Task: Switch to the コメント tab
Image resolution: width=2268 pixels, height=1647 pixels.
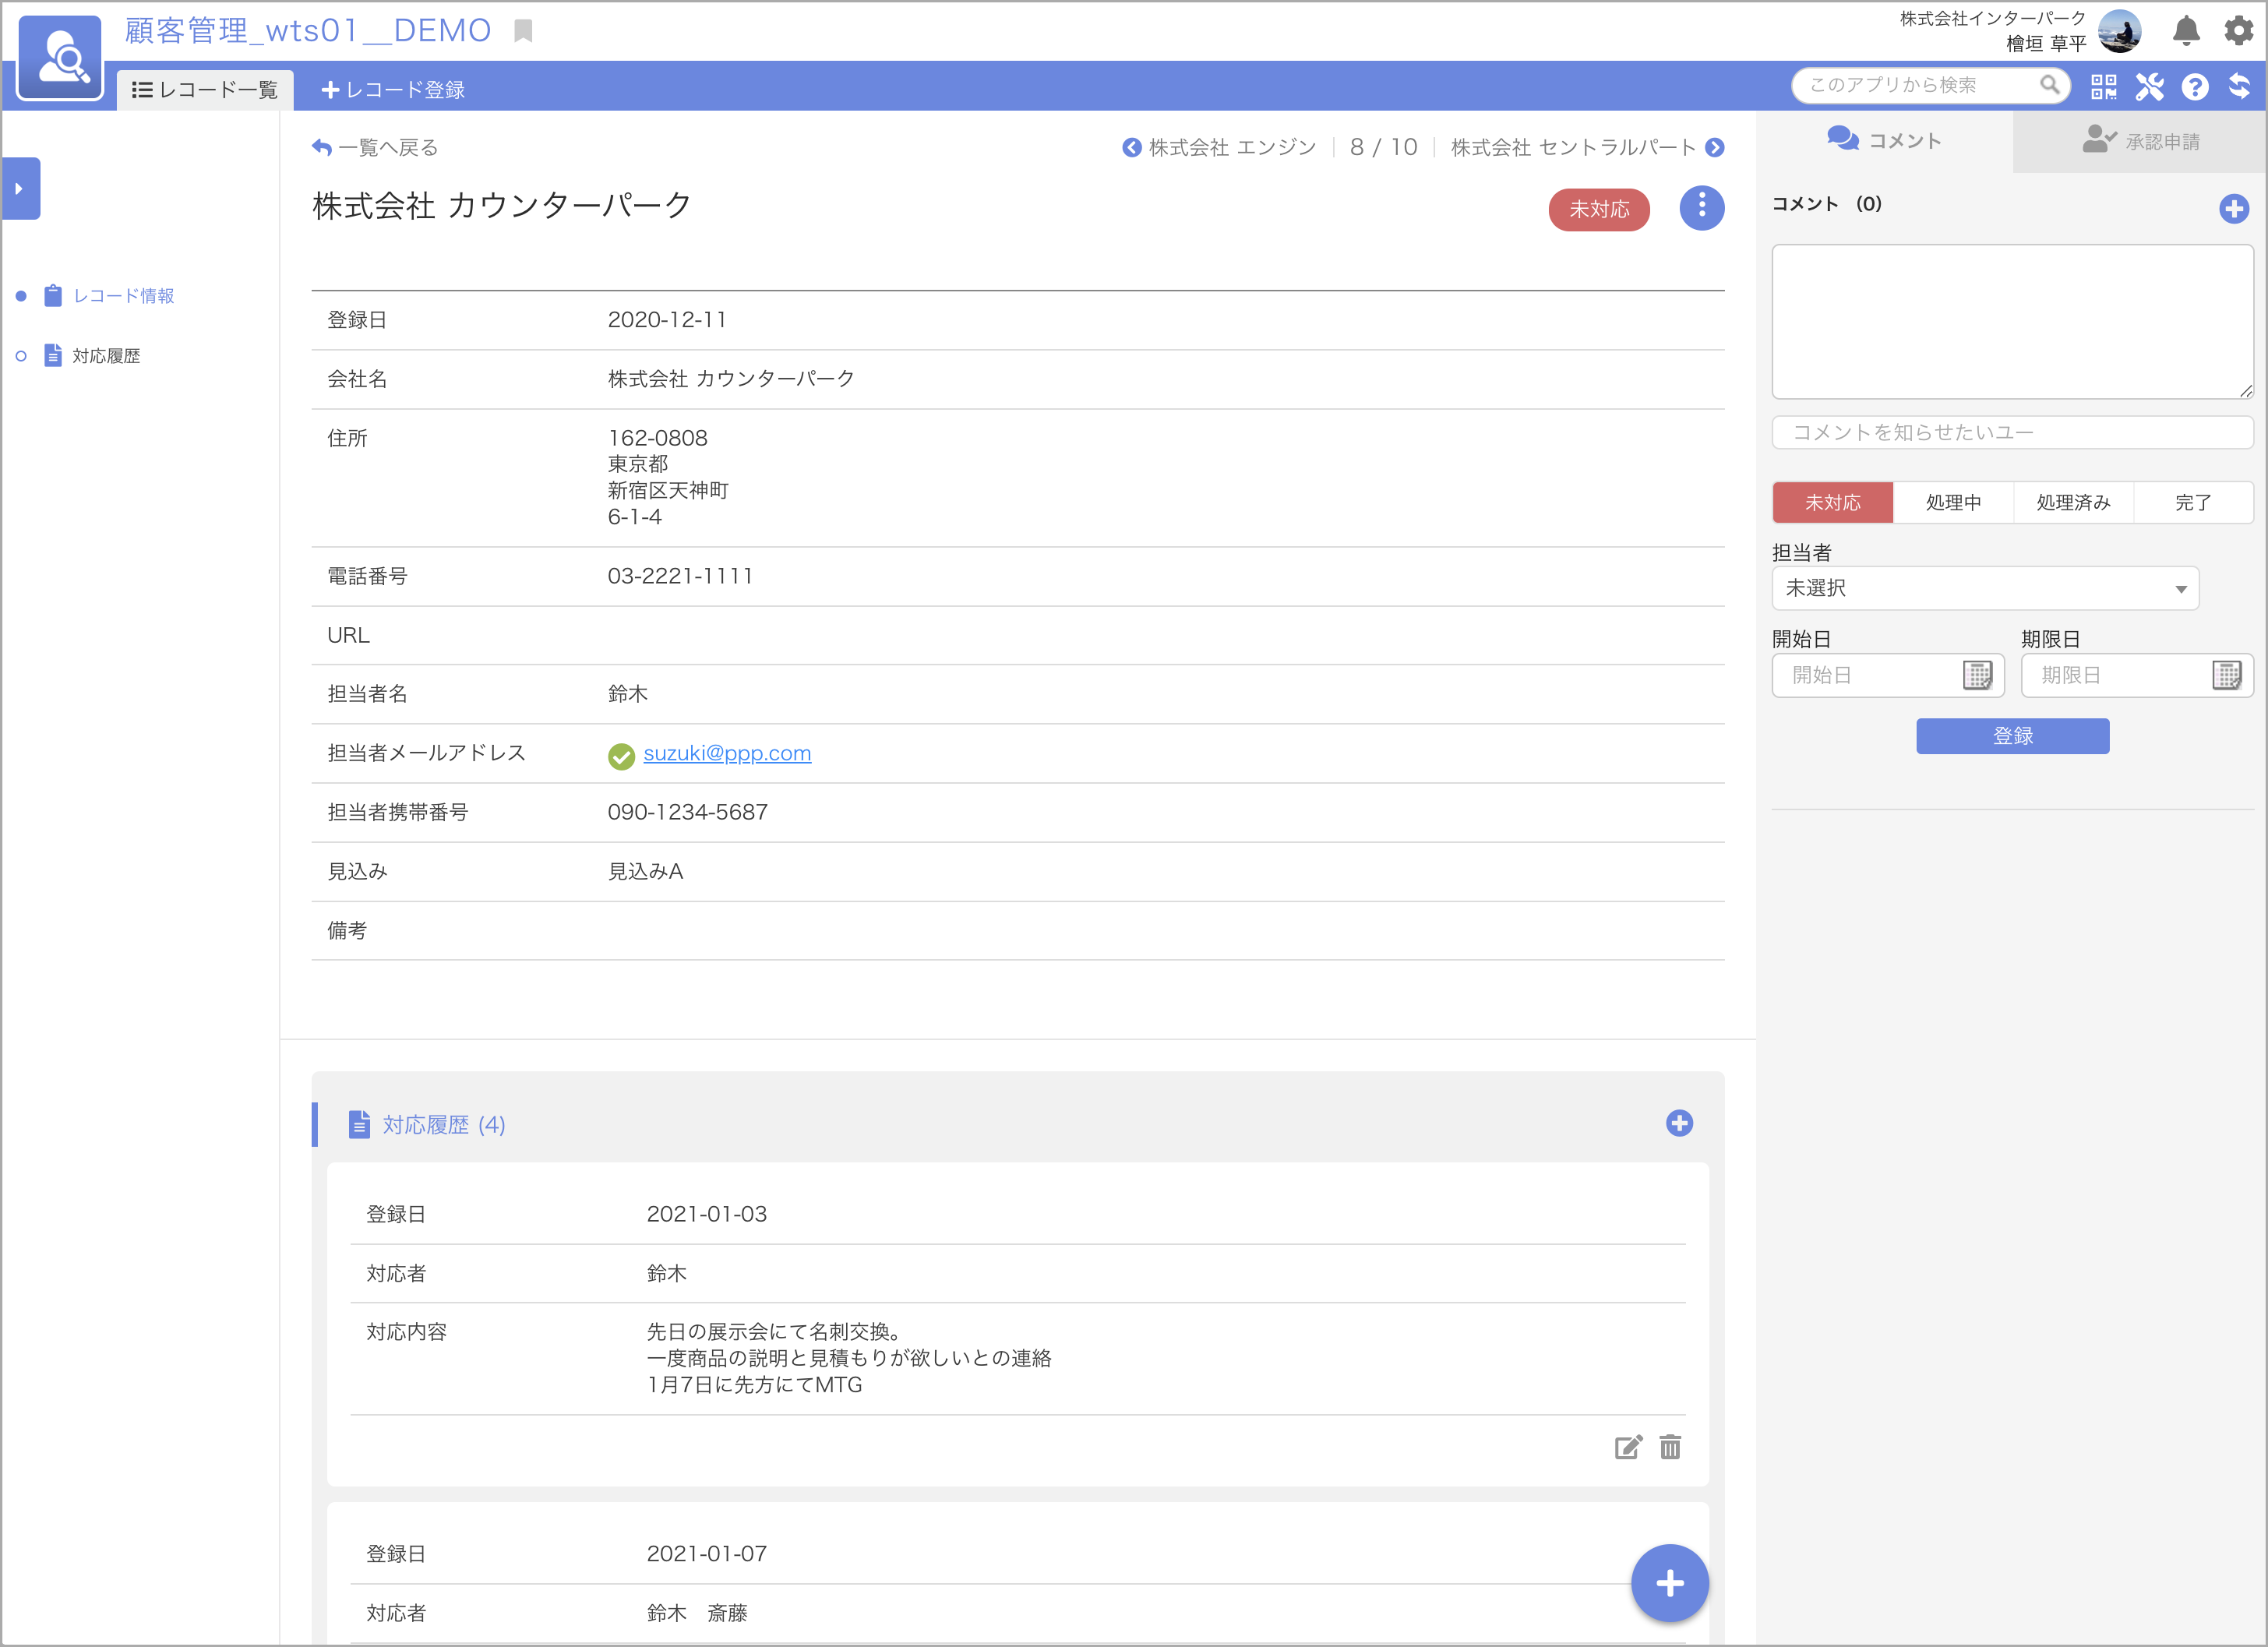Action: coord(1884,141)
